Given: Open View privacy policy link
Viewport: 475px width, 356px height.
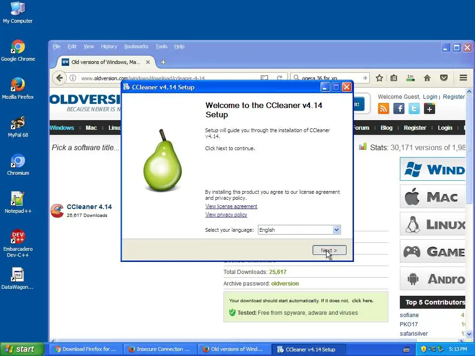Looking at the screenshot, I should point(226,214).
